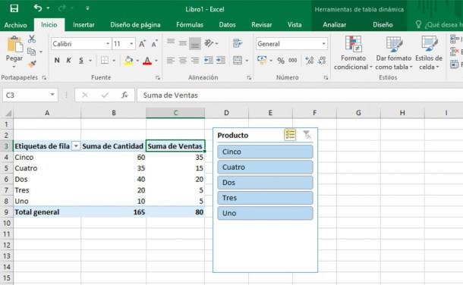The width and height of the screenshot is (463, 285).
Task: Toggle bottom vertical alignment
Action: pos(195,44)
